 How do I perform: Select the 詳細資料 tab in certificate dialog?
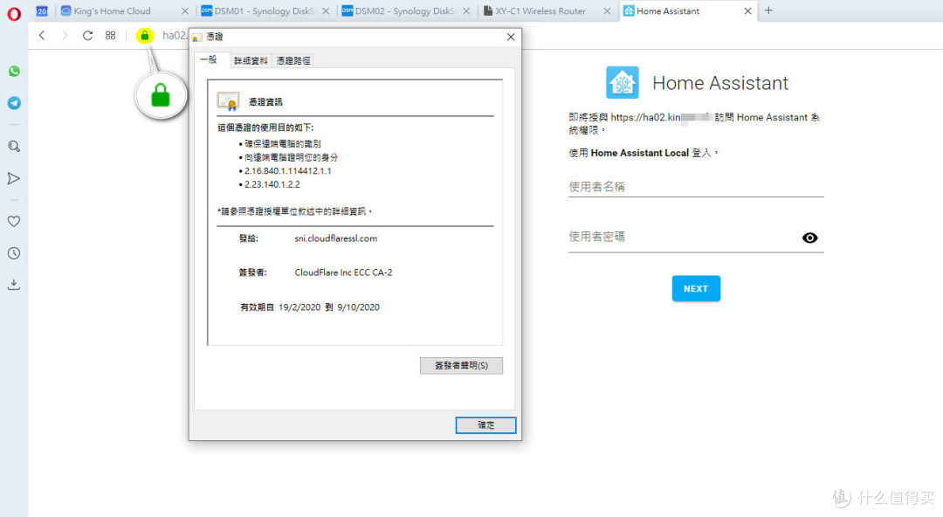[251, 60]
